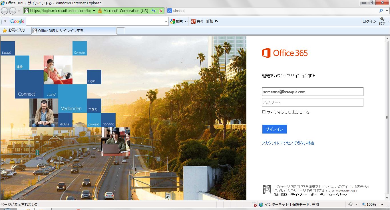Screen dimensions: 390x210
Task: Click the Google Toolbar search field
Action: tap(95, 21)
